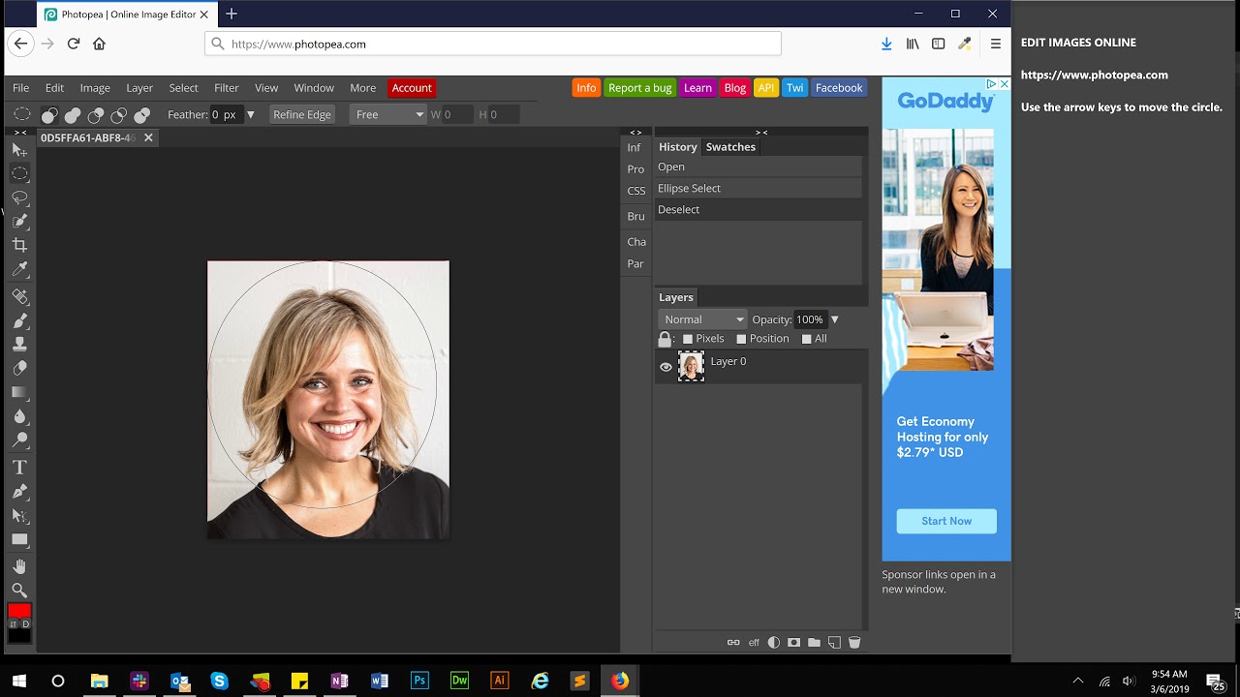1240x697 pixels.
Task: Enable the lock All checkbox
Action: (806, 339)
